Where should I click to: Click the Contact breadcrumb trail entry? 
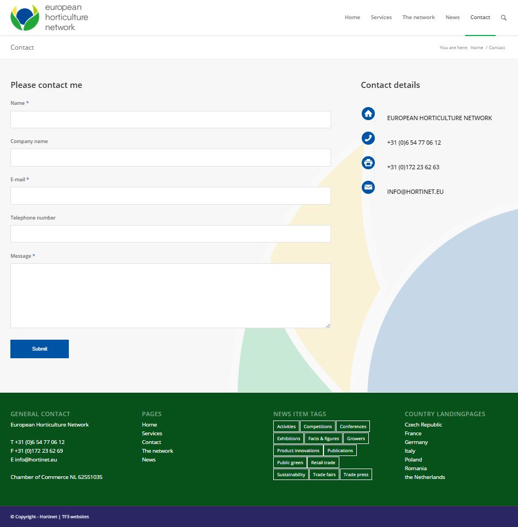497,48
